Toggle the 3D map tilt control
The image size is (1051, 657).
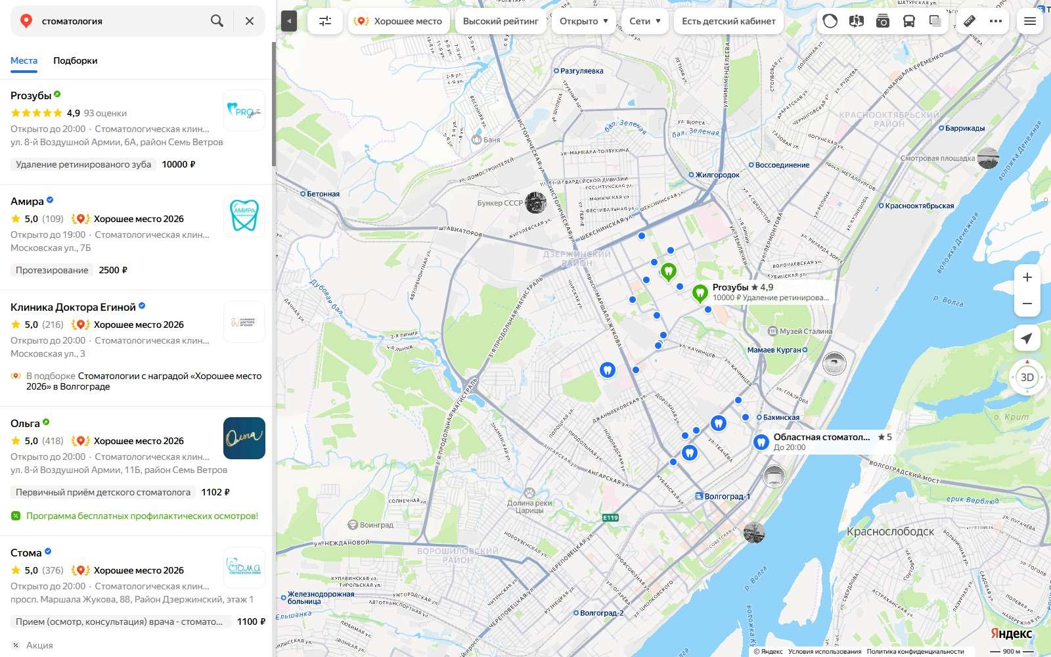pyautogui.click(x=1027, y=377)
